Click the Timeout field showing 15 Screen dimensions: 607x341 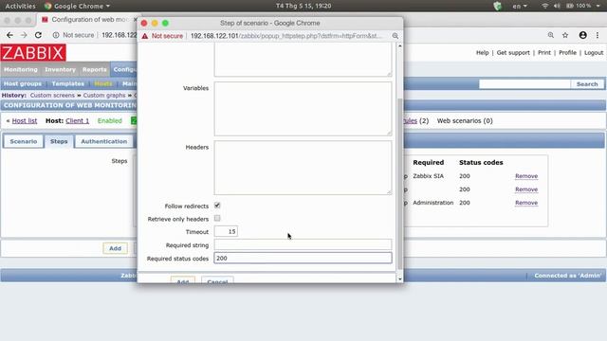[x=226, y=231]
